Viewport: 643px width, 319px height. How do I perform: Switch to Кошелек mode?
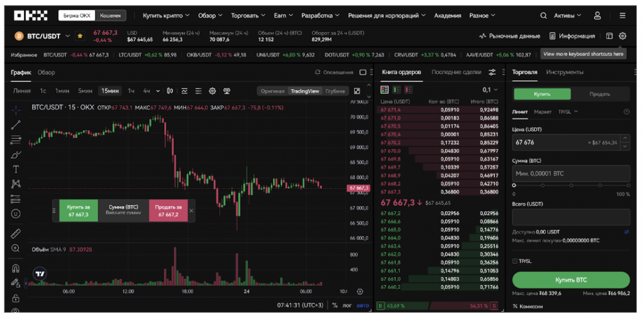tap(111, 16)
